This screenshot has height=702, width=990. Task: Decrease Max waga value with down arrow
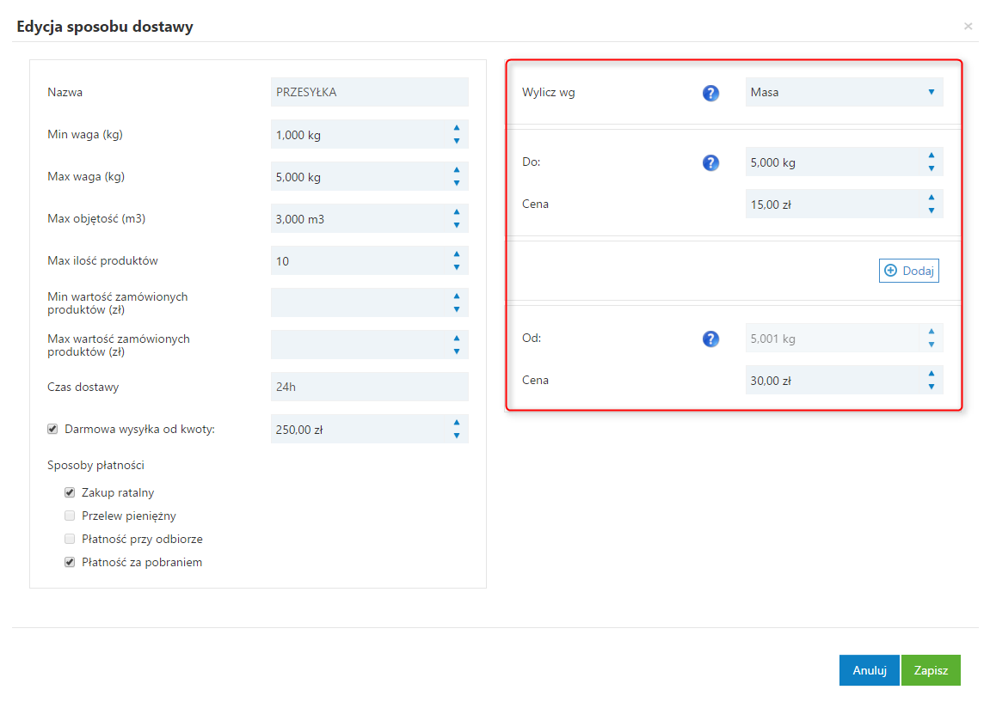click(x=457, y=183)
